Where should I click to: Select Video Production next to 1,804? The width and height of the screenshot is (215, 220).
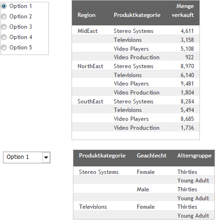pyautogui.click(x=136, y=93)
